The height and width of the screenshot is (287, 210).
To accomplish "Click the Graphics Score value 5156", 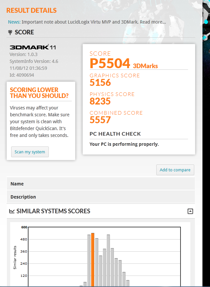I will pos(100,82).
